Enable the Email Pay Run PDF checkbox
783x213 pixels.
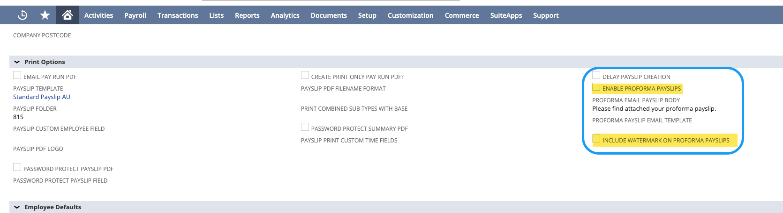[17, 75]
